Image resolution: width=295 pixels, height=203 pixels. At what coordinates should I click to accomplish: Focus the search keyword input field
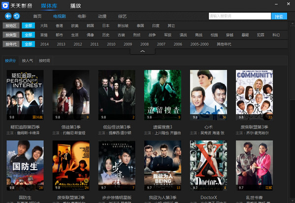coord(240,16)
